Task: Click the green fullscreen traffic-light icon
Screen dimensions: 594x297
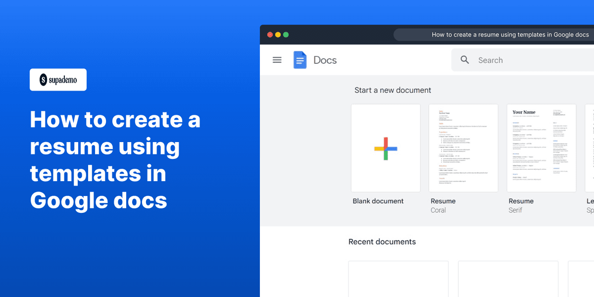Action: [286, 35]
